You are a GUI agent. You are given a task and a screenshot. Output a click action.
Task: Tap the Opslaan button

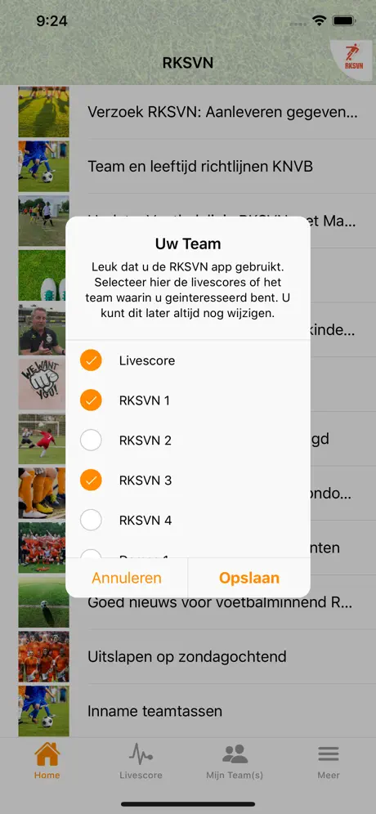(x=249, y=578)
